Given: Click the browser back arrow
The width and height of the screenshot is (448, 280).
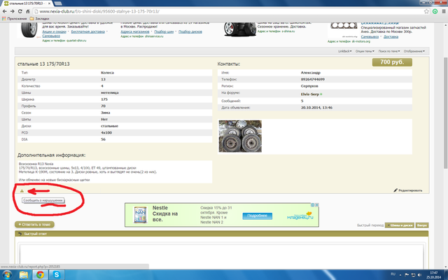Looking at the screenshot, I should (6, 13).
